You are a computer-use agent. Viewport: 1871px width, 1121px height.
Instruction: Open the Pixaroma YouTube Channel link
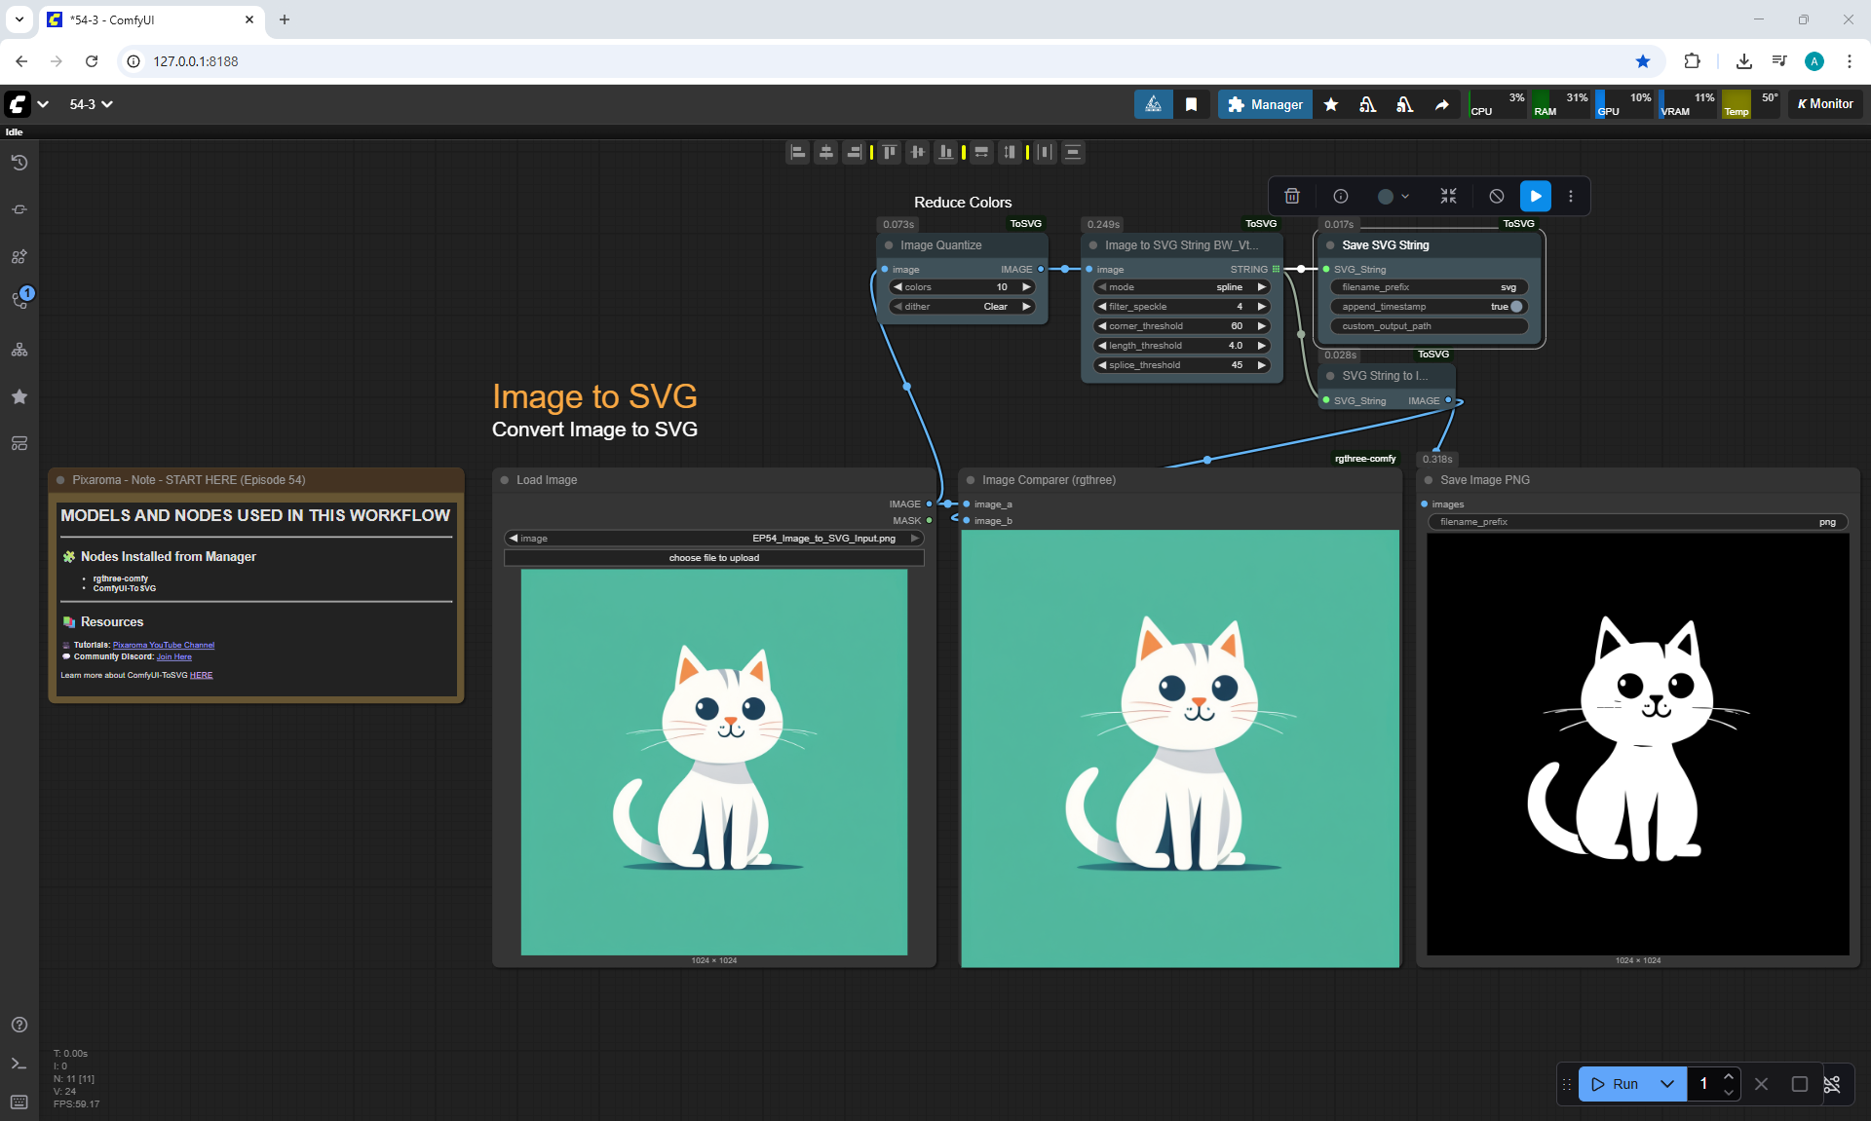pos(163,645)
